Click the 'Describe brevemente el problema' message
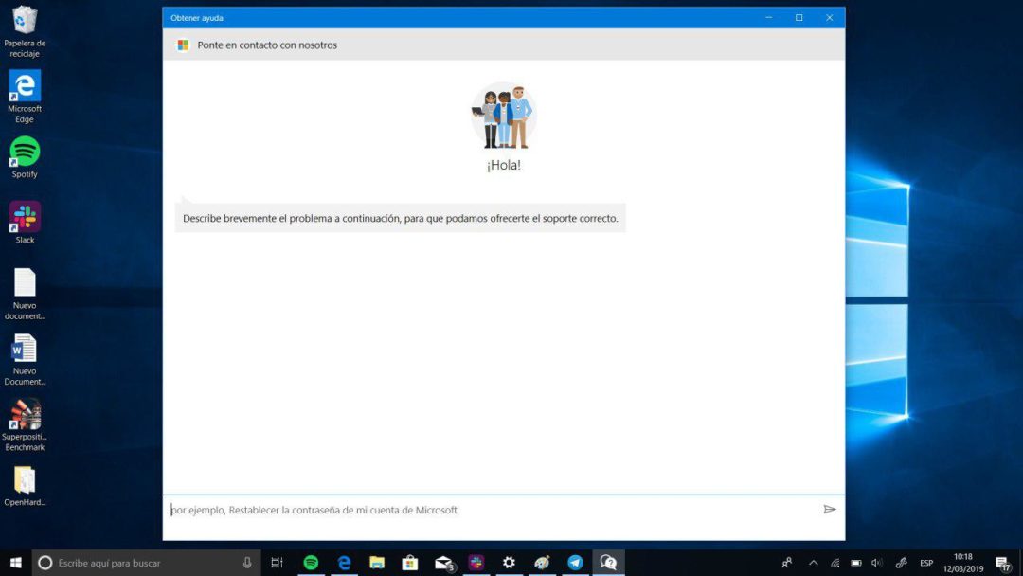Screen dimensions: 1023x576 coord(400,218)
